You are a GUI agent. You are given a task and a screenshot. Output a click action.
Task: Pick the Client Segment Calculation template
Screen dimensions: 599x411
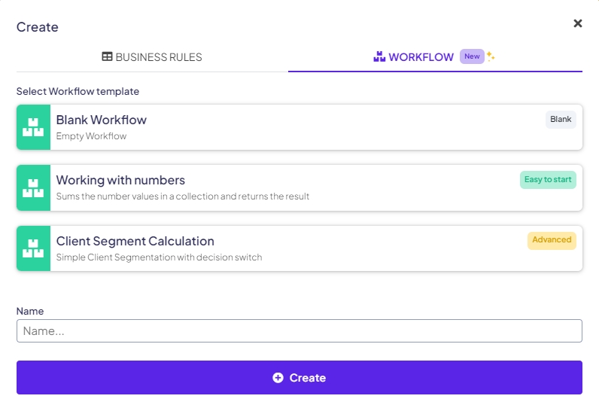[135, 241]
